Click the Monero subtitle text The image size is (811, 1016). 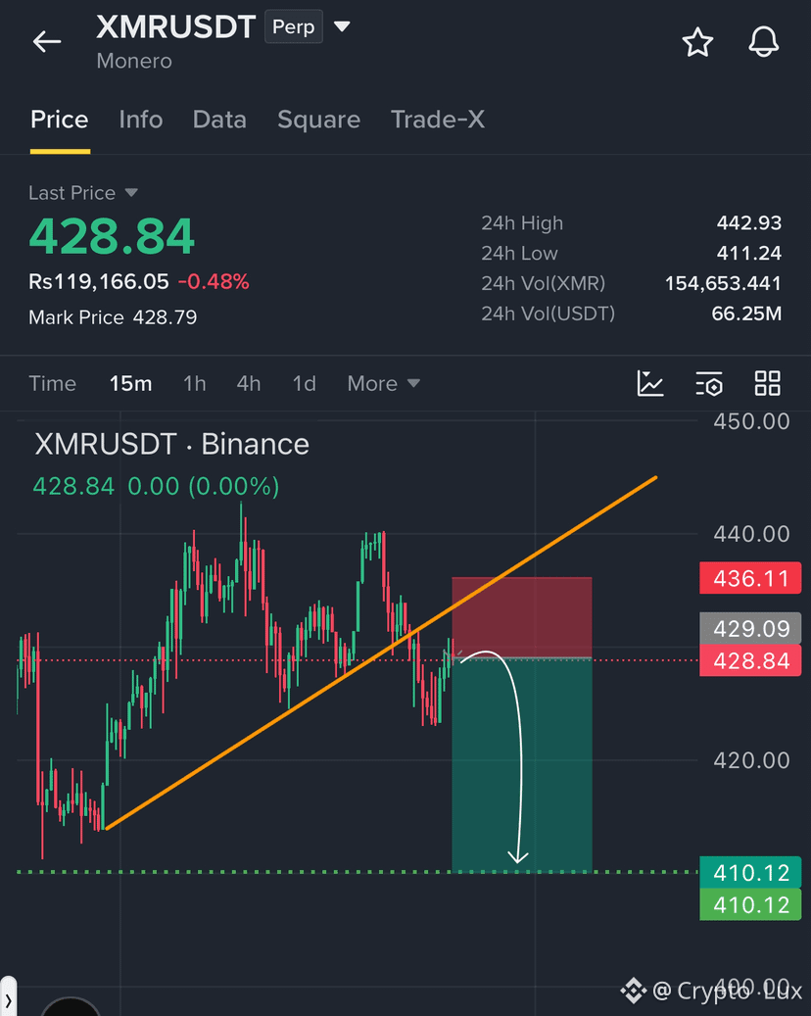click(x=134, y=61)
